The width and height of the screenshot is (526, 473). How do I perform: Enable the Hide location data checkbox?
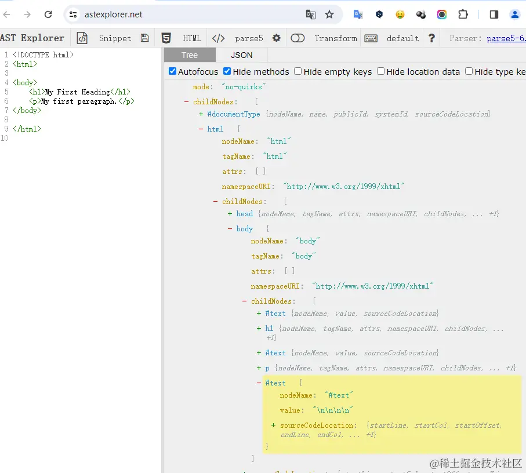(380, 71)
